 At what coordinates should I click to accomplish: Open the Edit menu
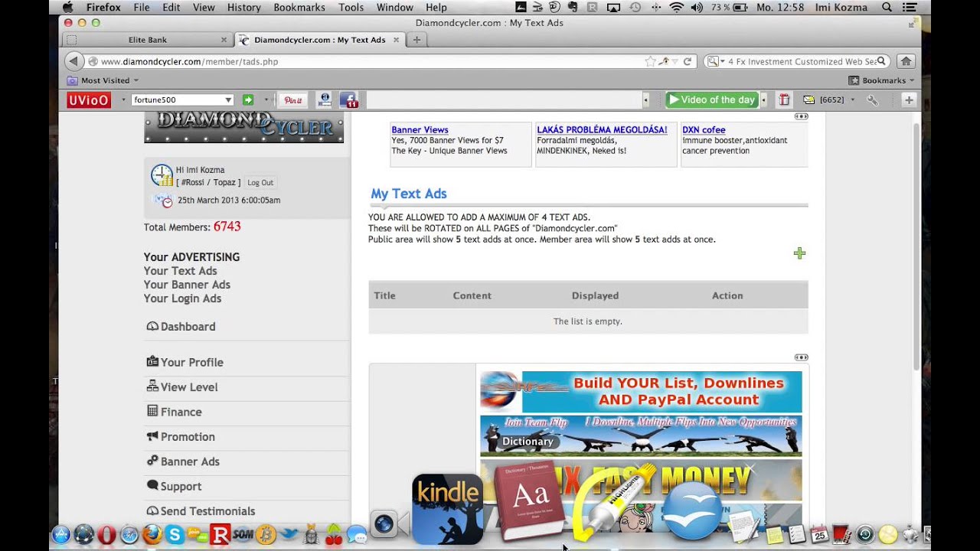(171, 7)
